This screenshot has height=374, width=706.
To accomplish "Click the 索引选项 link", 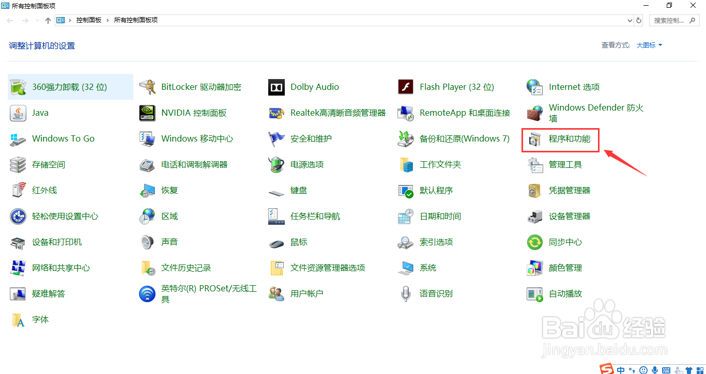I will click(436, 242).
